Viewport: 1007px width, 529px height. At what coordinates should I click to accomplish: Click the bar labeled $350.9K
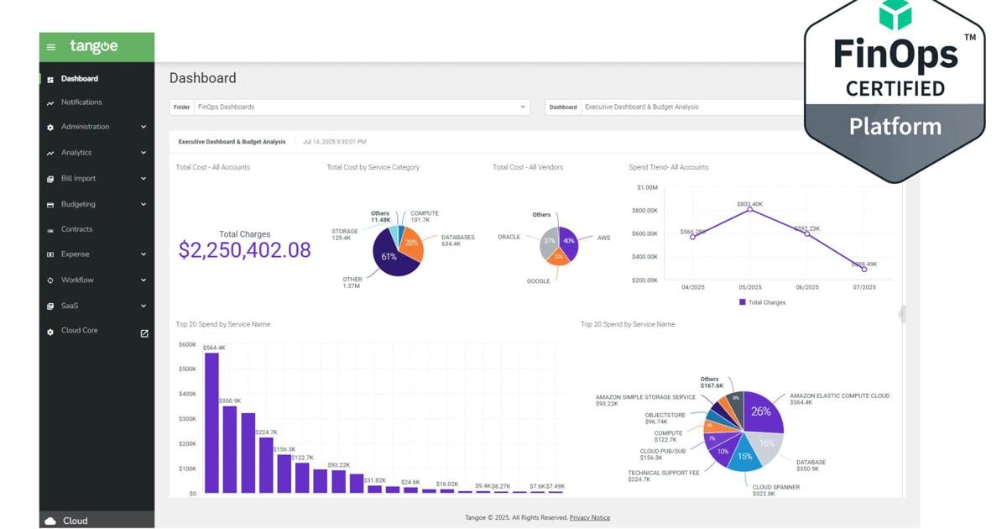pos(230,449)
